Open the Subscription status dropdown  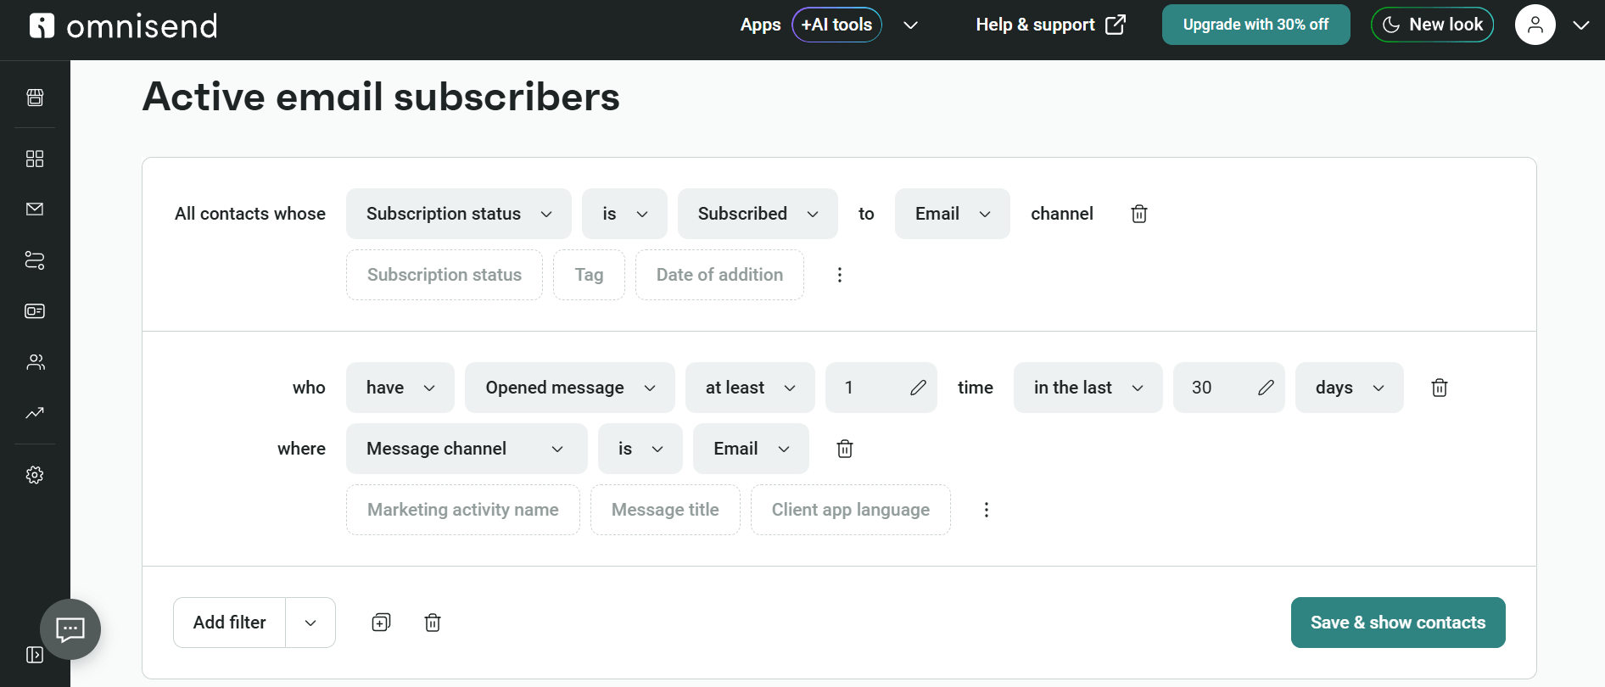tap(459, 214)
